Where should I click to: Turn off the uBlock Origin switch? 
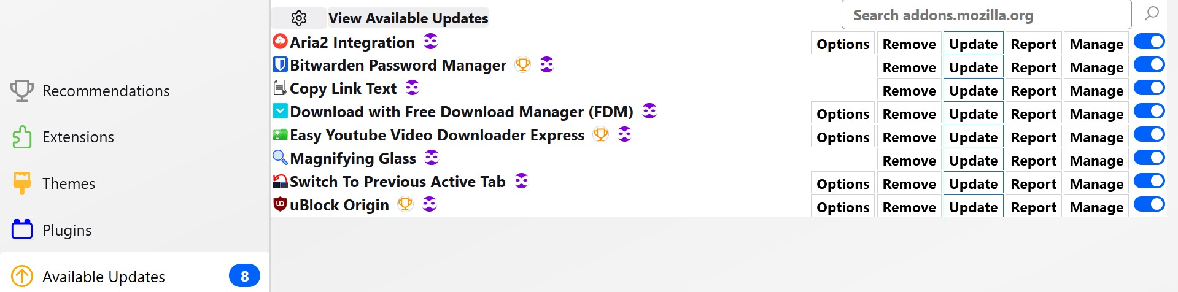coord(1149,204)
